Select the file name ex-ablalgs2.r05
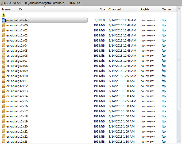Screen dimensions: 182x144 (17, 51)
